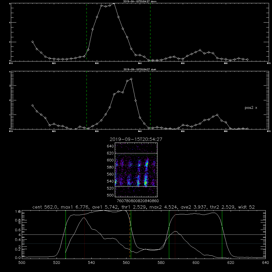This screenshot has width=272, height=272.
Task: Click the central spectrogram image
Action: [136, 170]
